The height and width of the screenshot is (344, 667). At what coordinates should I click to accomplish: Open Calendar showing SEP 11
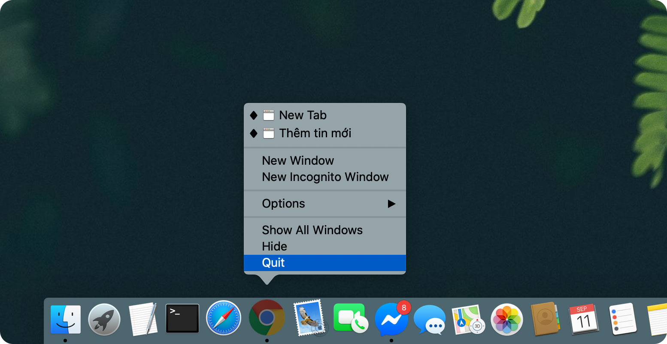click(x=584, y=320)
